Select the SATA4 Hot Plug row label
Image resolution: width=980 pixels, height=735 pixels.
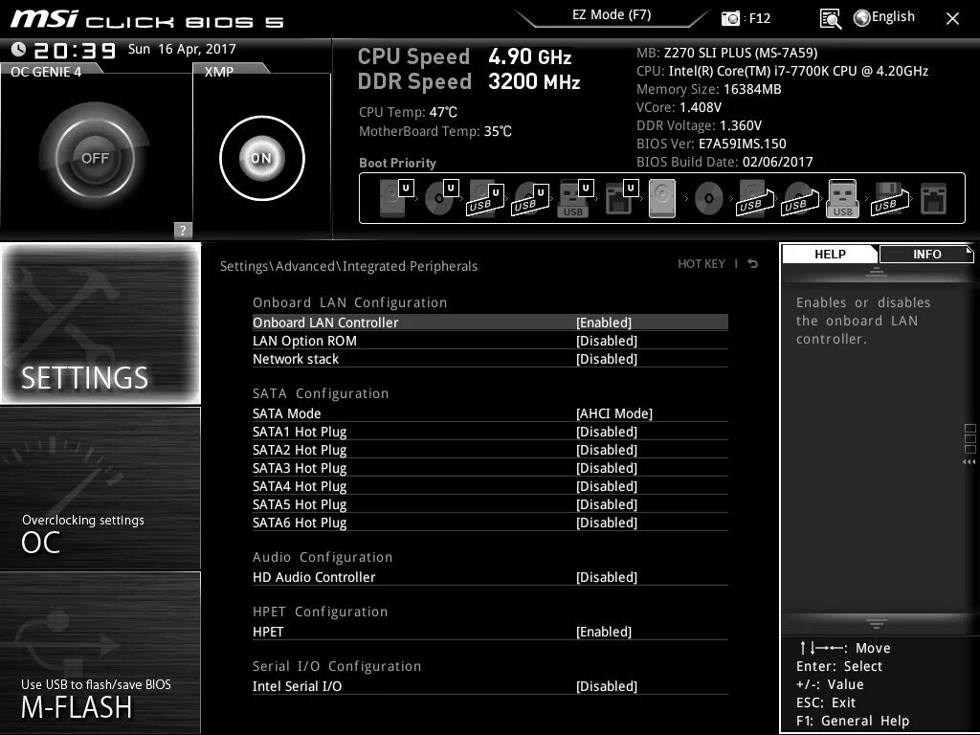click(x=300, y=486)
